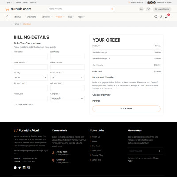Select PayPal payment option
177x177 pixels.
pos(96,101)
